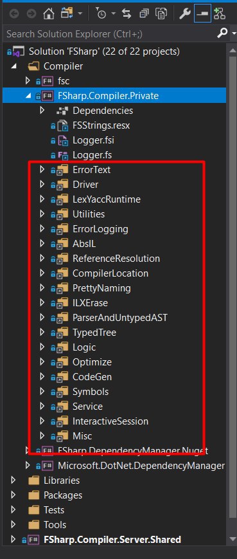Open the Pending Changes Filter dropdown arrow
Viewport: 237px width, 559px height.
(114, 14)
